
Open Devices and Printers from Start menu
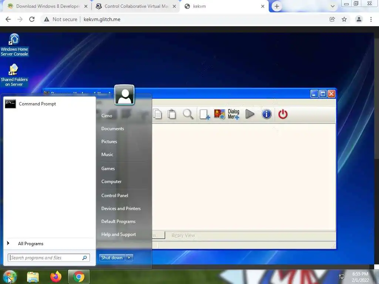[121, 209]
